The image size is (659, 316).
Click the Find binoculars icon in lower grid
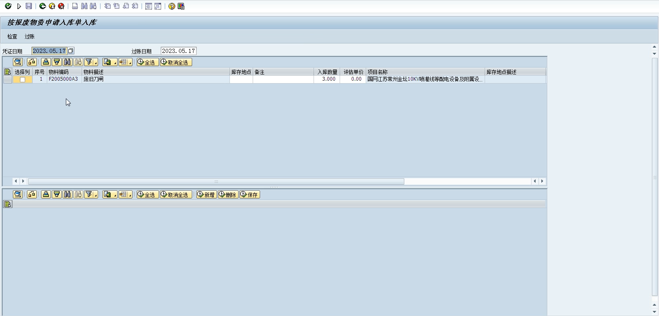coord(68,194)
